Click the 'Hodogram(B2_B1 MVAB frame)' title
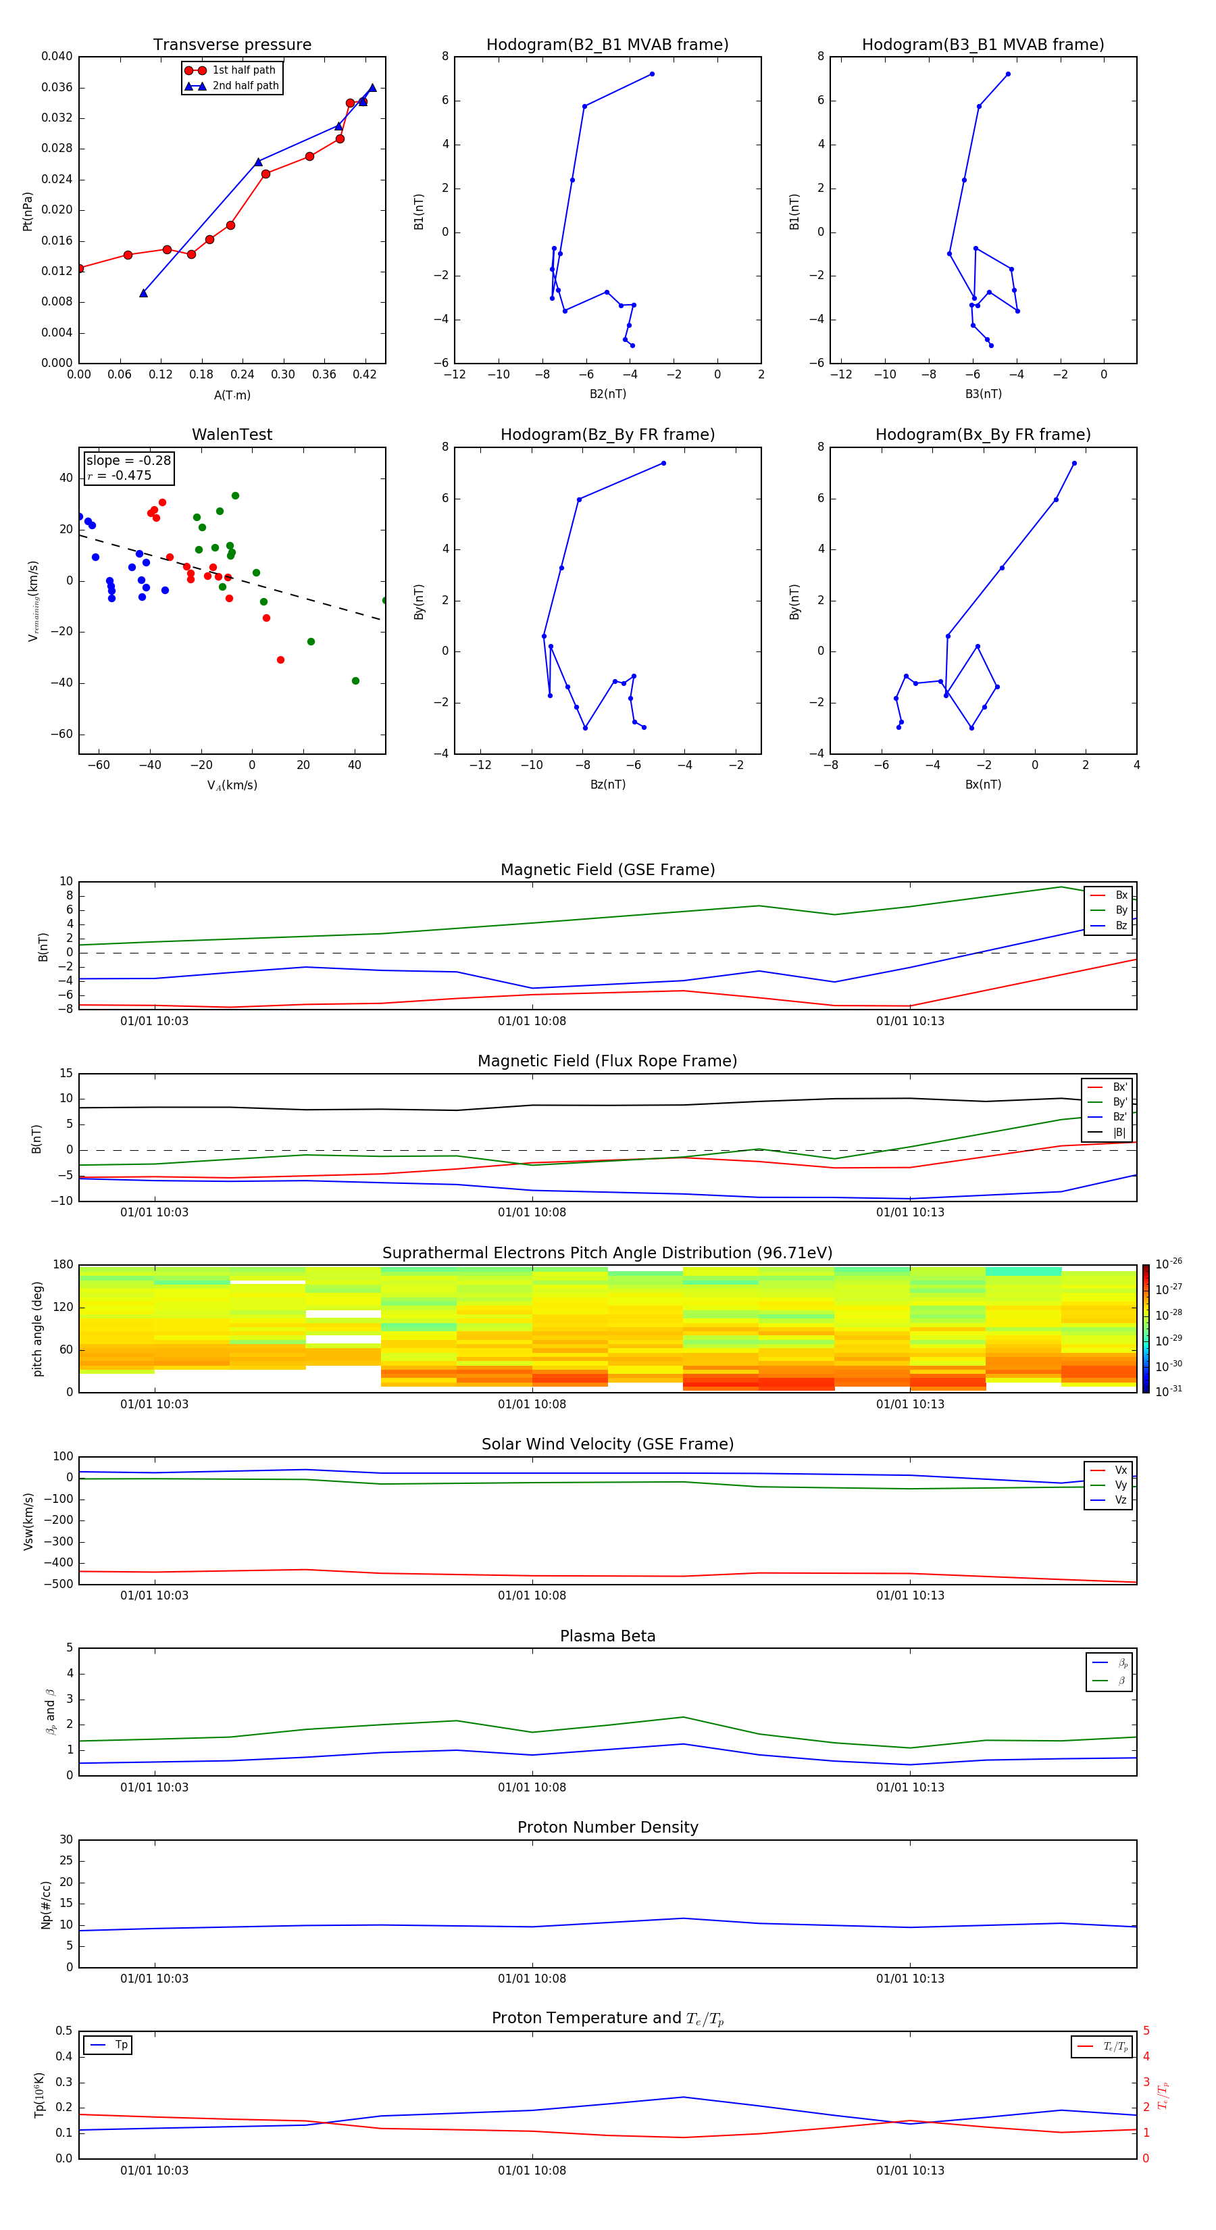Viewport: 1216px width, 2230px height. (607, 45)
